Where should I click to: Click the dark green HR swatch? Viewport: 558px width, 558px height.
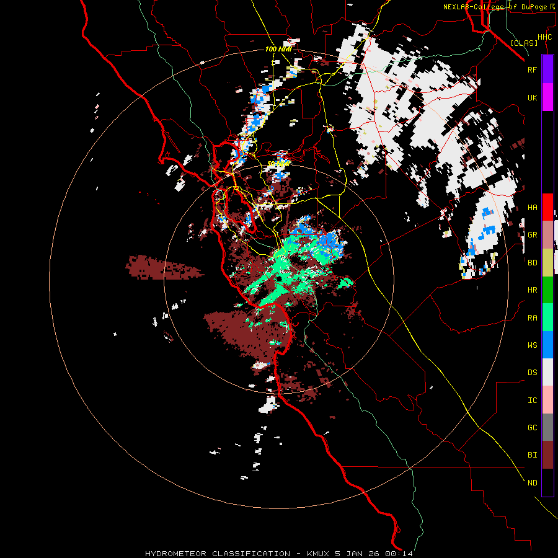(547, 290)
